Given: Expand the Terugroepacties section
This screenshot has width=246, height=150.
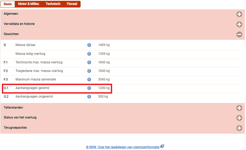Looking at the screenshot, I should pos(239,128).
